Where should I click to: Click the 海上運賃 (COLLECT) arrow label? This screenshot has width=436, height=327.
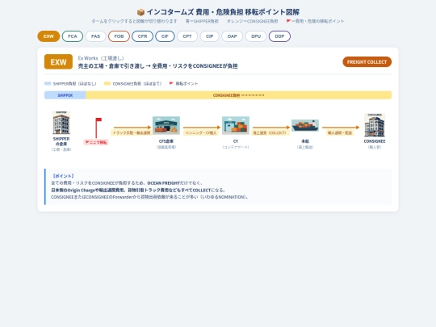(x=270, y=133)
